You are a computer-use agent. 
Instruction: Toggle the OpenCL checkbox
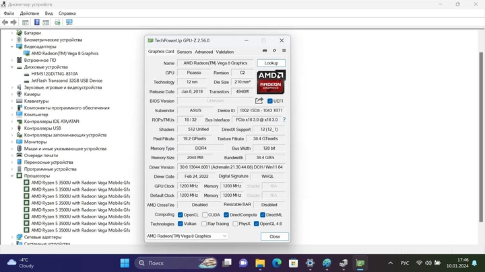coord(181,215)
